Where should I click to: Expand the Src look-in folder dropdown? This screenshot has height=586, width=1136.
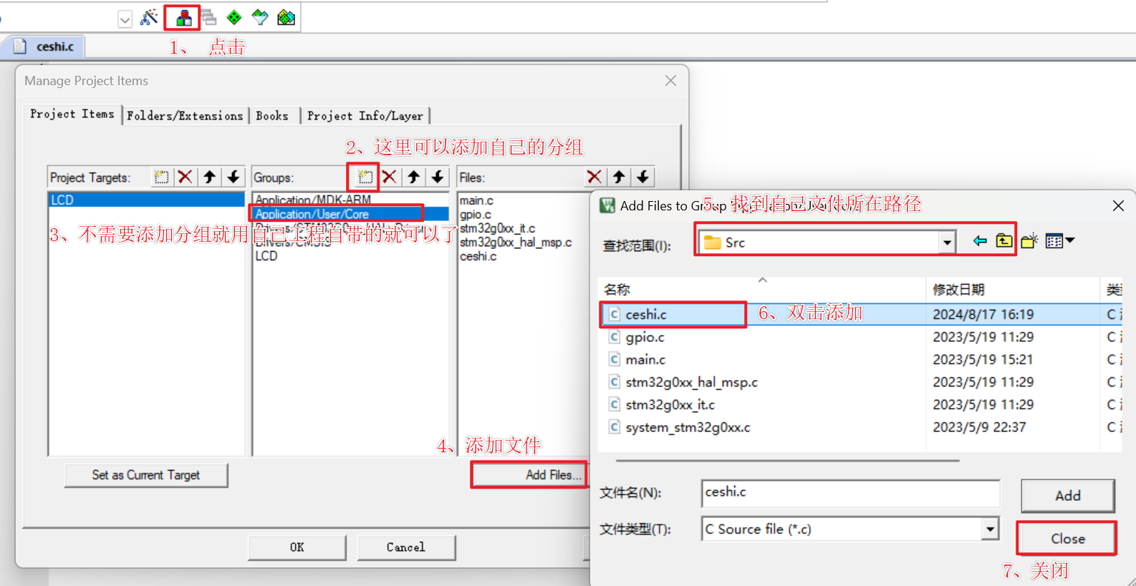[948, 243]
